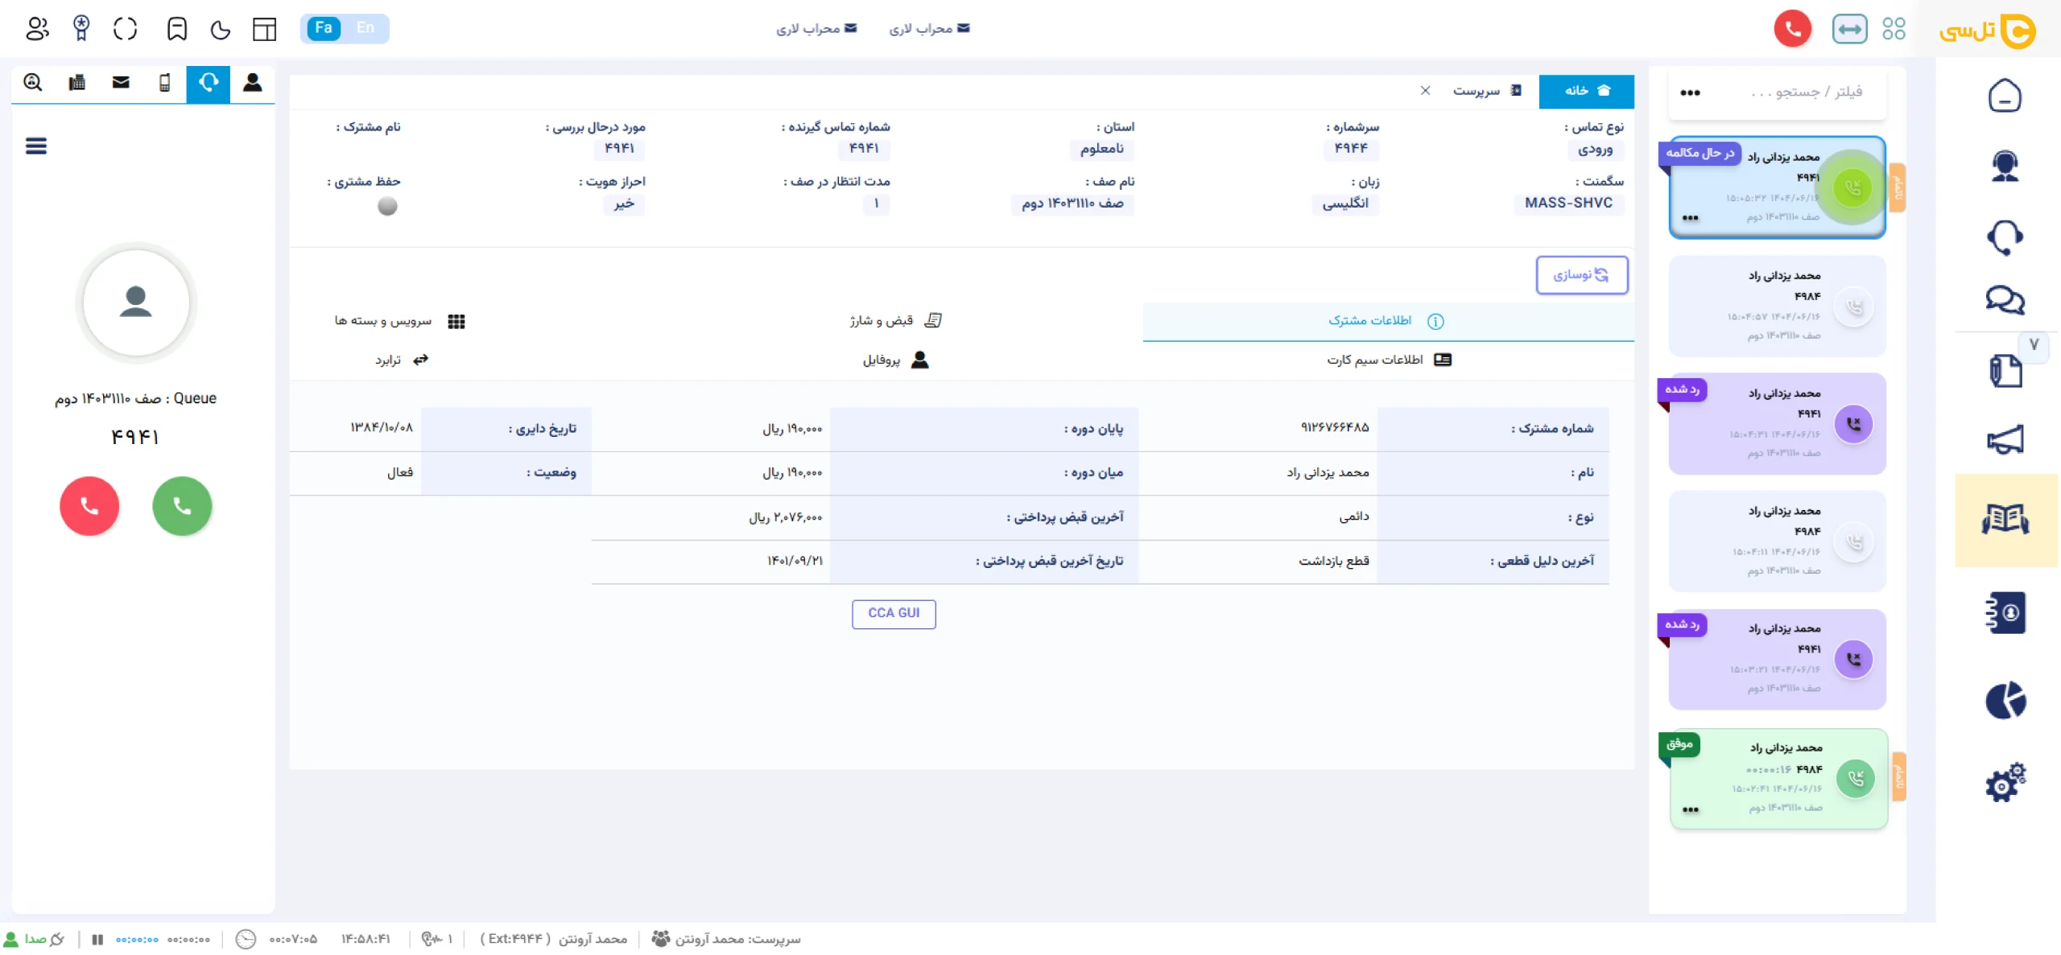Click the CCA GUI button
The image size is (2061, 955).
[894, 613]
